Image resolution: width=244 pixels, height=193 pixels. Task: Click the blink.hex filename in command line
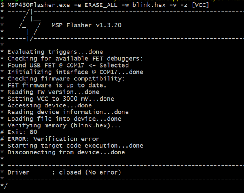pos(149,5)
